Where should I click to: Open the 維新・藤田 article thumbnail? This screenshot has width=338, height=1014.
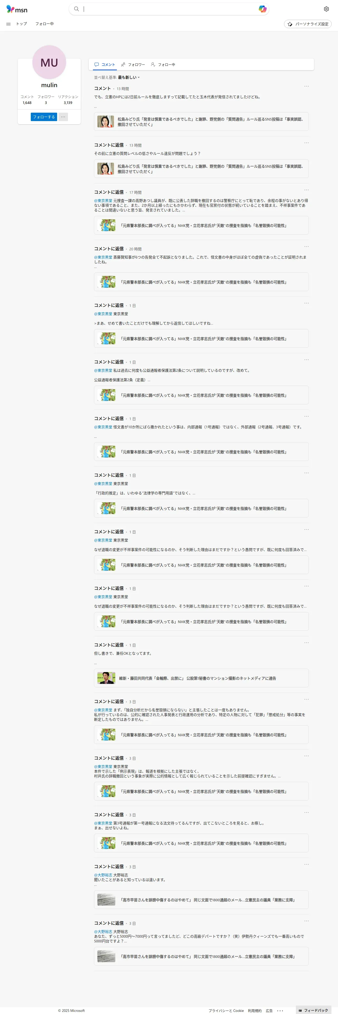point(106,678)
